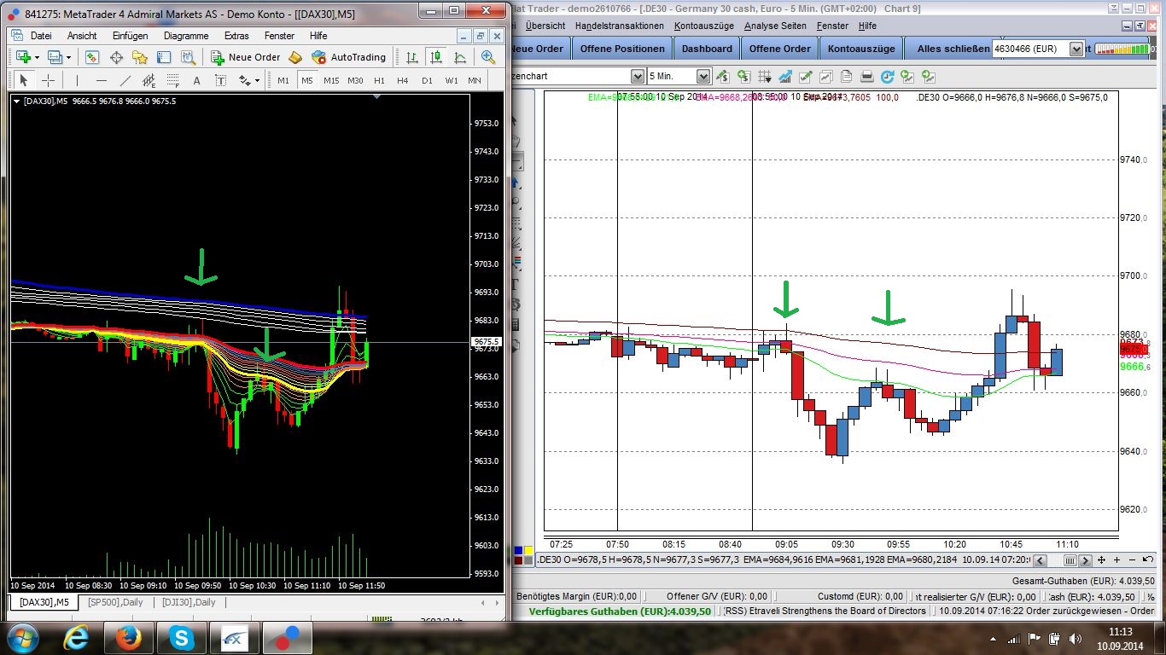Viewport: 1166px width, 655px height.
Task: Open the account 4630466 (EUR) dropdown
Action: [1076, 49]
